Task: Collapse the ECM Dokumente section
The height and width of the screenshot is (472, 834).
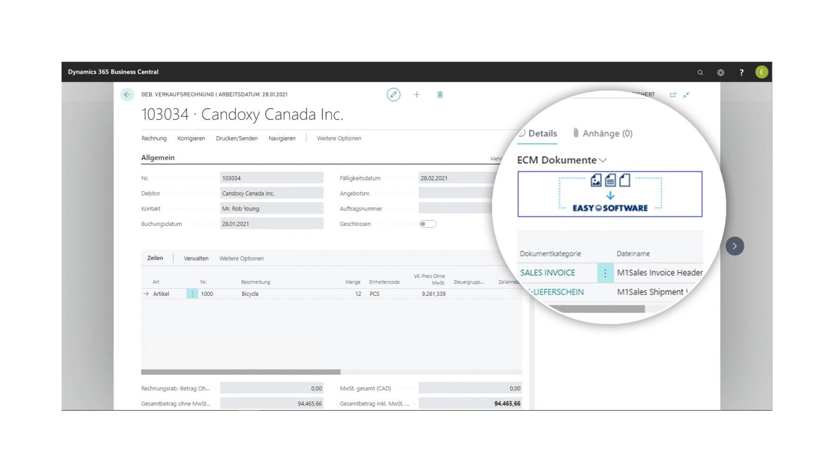Action: click(602, 160)
